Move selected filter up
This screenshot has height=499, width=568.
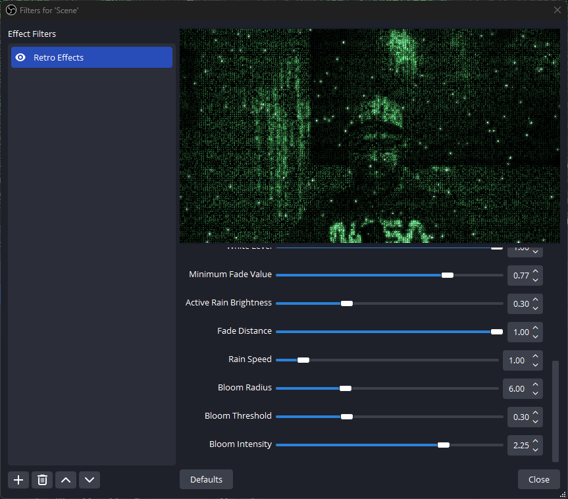coord(66,480)
